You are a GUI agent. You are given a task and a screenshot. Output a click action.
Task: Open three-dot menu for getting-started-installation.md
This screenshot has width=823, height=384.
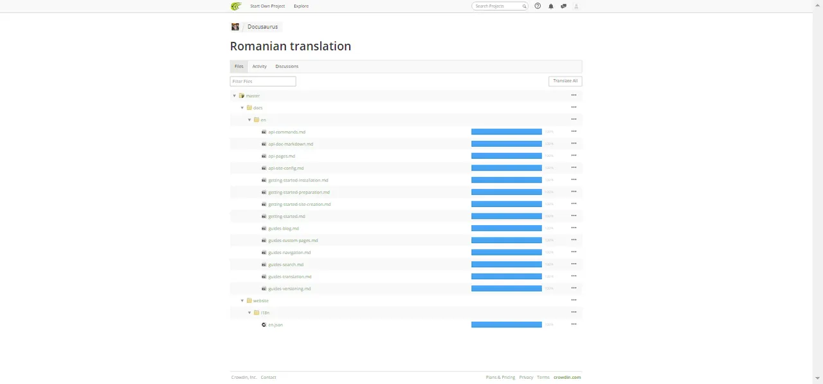(x=574, y=179)
